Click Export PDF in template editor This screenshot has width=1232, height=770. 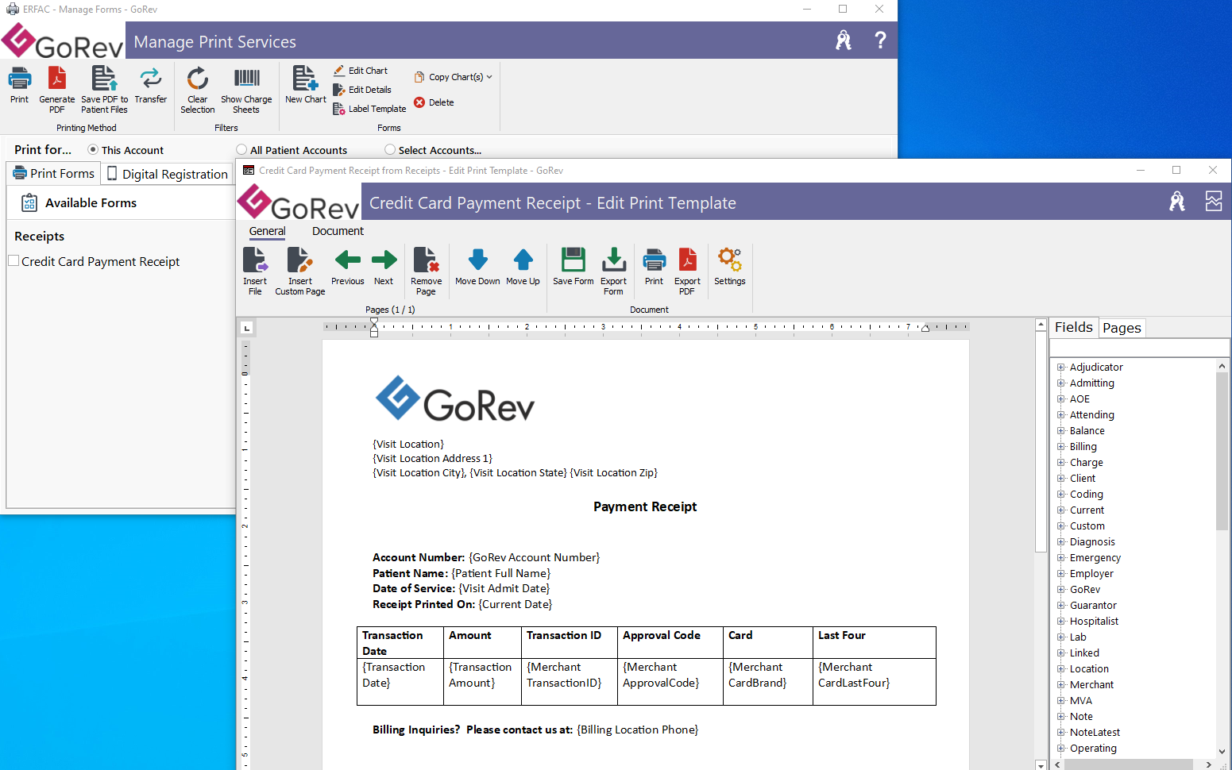coord(687,271)
